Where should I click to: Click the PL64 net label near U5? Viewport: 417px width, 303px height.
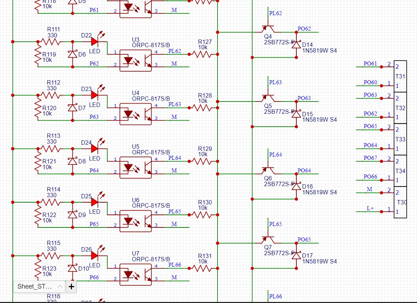point(174,158)
